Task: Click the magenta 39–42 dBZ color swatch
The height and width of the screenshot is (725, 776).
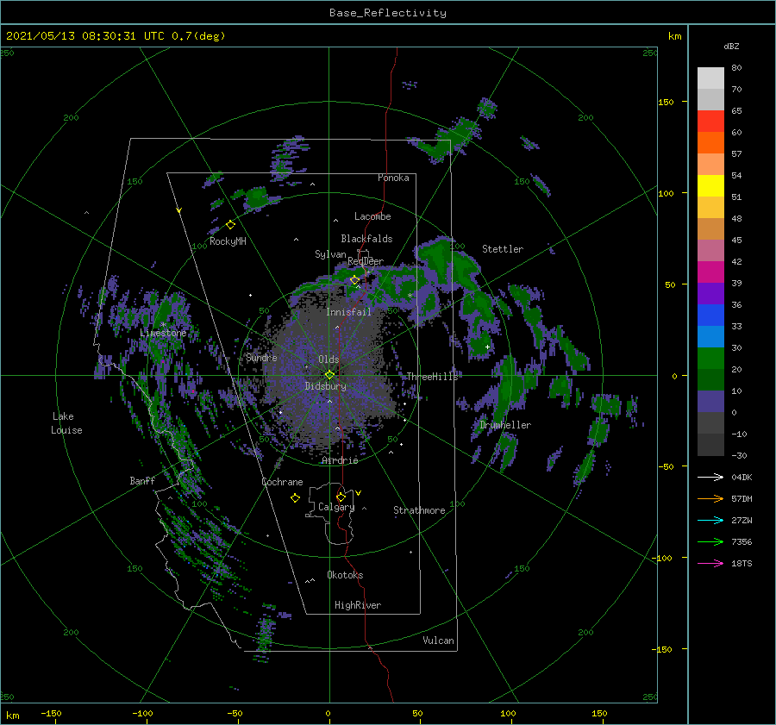Action: (x=710, y=272)
